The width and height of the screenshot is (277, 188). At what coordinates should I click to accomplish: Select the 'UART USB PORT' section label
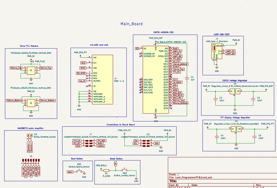[222, 34]
